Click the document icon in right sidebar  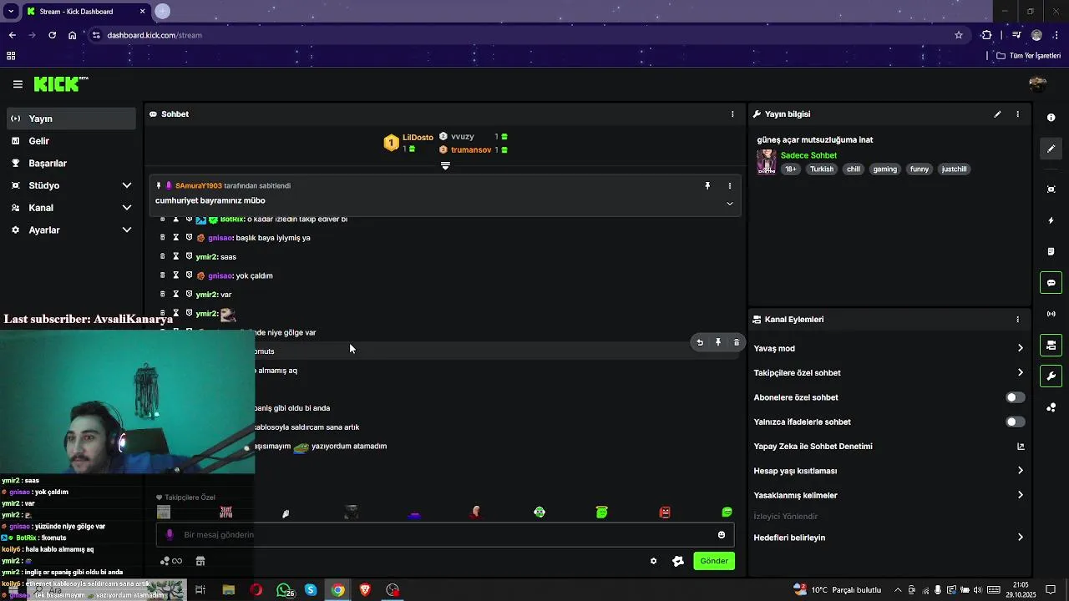pos(1051,251)
